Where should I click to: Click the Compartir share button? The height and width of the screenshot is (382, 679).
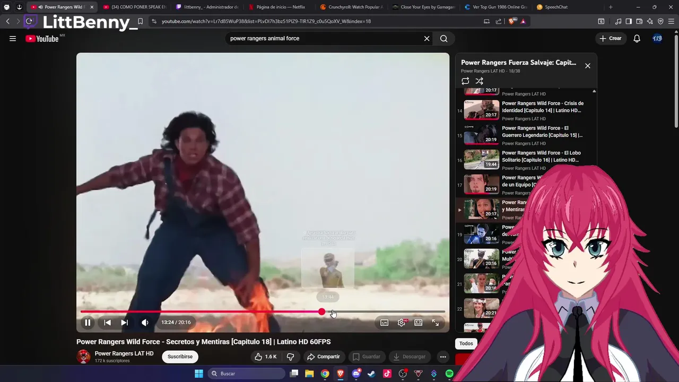click(324, 357)
